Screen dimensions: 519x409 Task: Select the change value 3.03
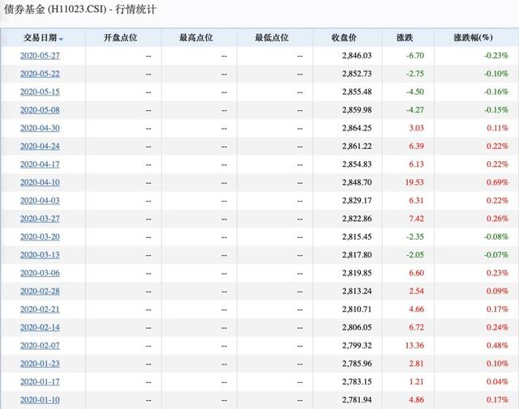[416, 128]
